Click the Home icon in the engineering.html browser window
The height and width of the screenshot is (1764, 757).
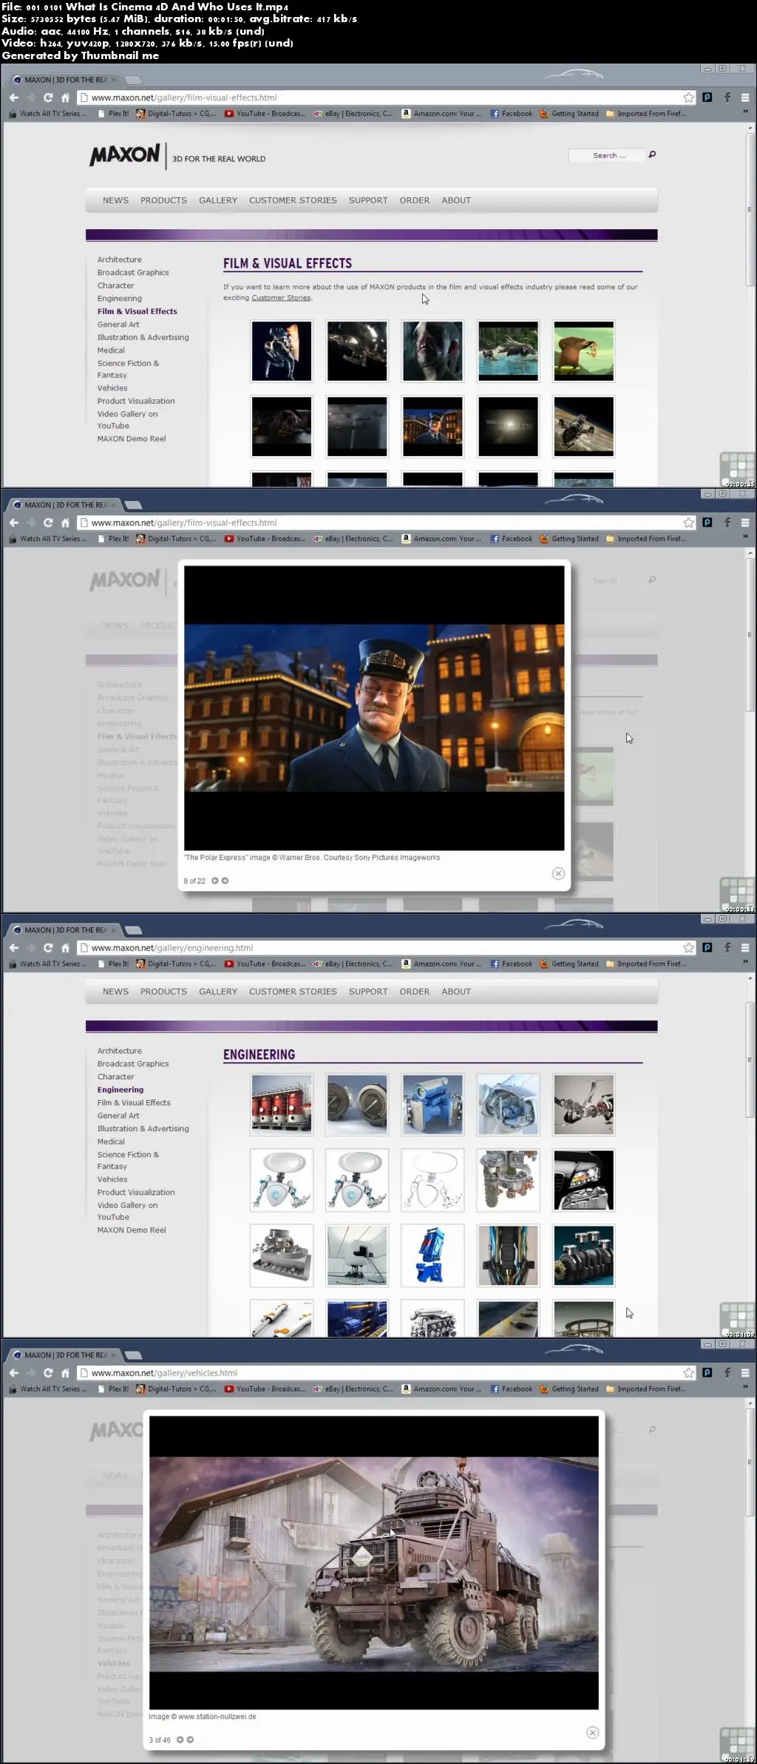coord(65,947)
